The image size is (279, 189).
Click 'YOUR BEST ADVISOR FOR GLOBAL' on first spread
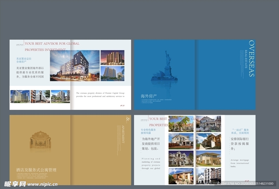coord(52,43)
